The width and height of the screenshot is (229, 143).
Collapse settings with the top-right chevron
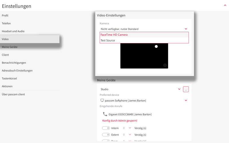225,5
